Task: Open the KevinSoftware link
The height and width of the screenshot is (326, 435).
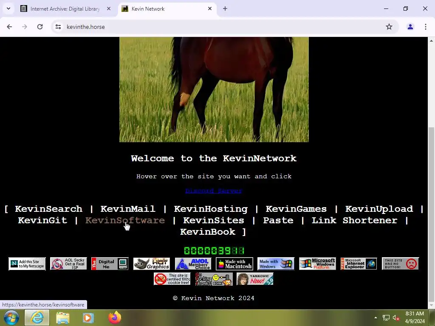Action: coord(125,220)
